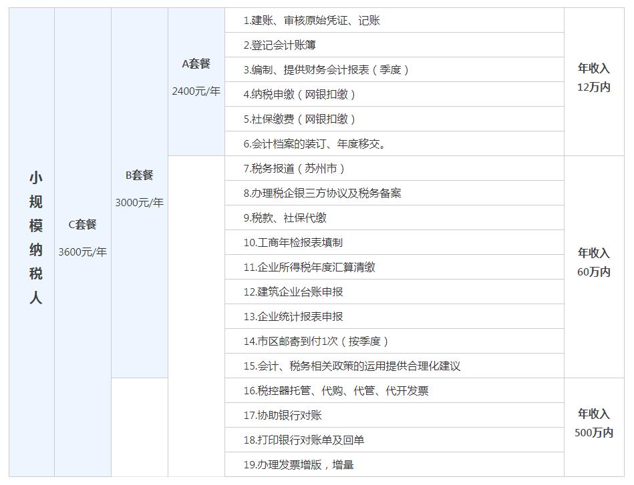This screenshot has width=634, height=485.
Task: Click row 1.建账、审核原始凭证、记账
Action: [x=394, y=20]
